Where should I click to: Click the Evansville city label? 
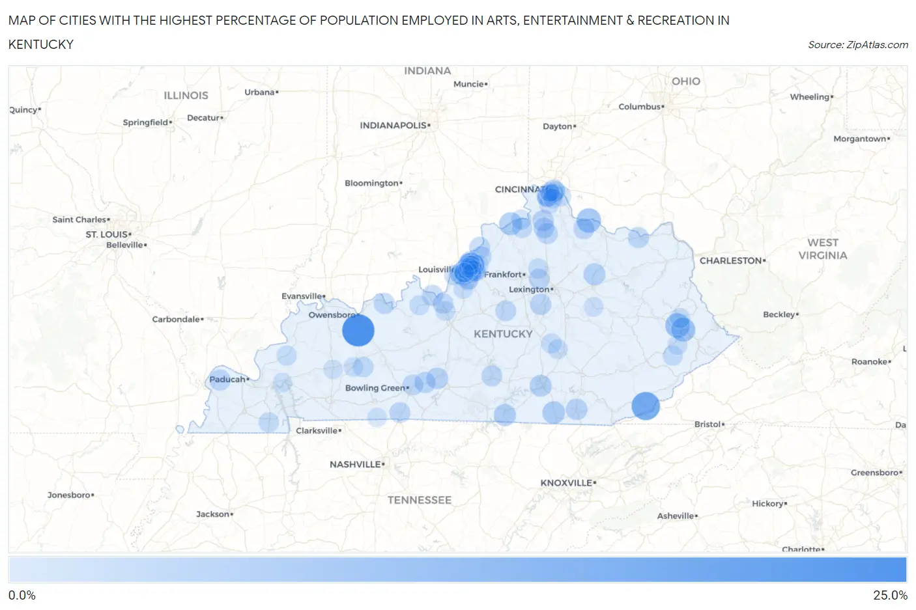[x=302, y=296]
